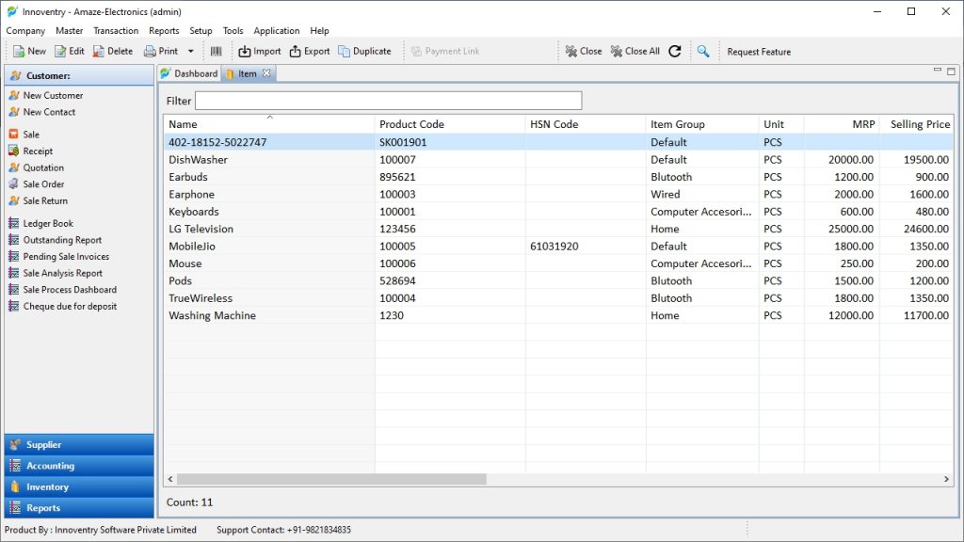
Task: Click the magnifier search icon
Action: coord(702,51)
